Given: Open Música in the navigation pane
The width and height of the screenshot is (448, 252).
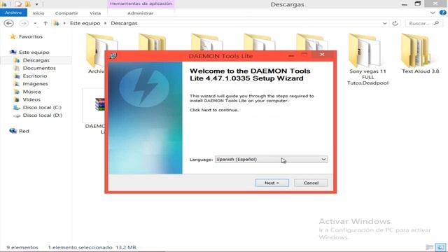Looking at the screenshot, I should [x=31, y=92].
